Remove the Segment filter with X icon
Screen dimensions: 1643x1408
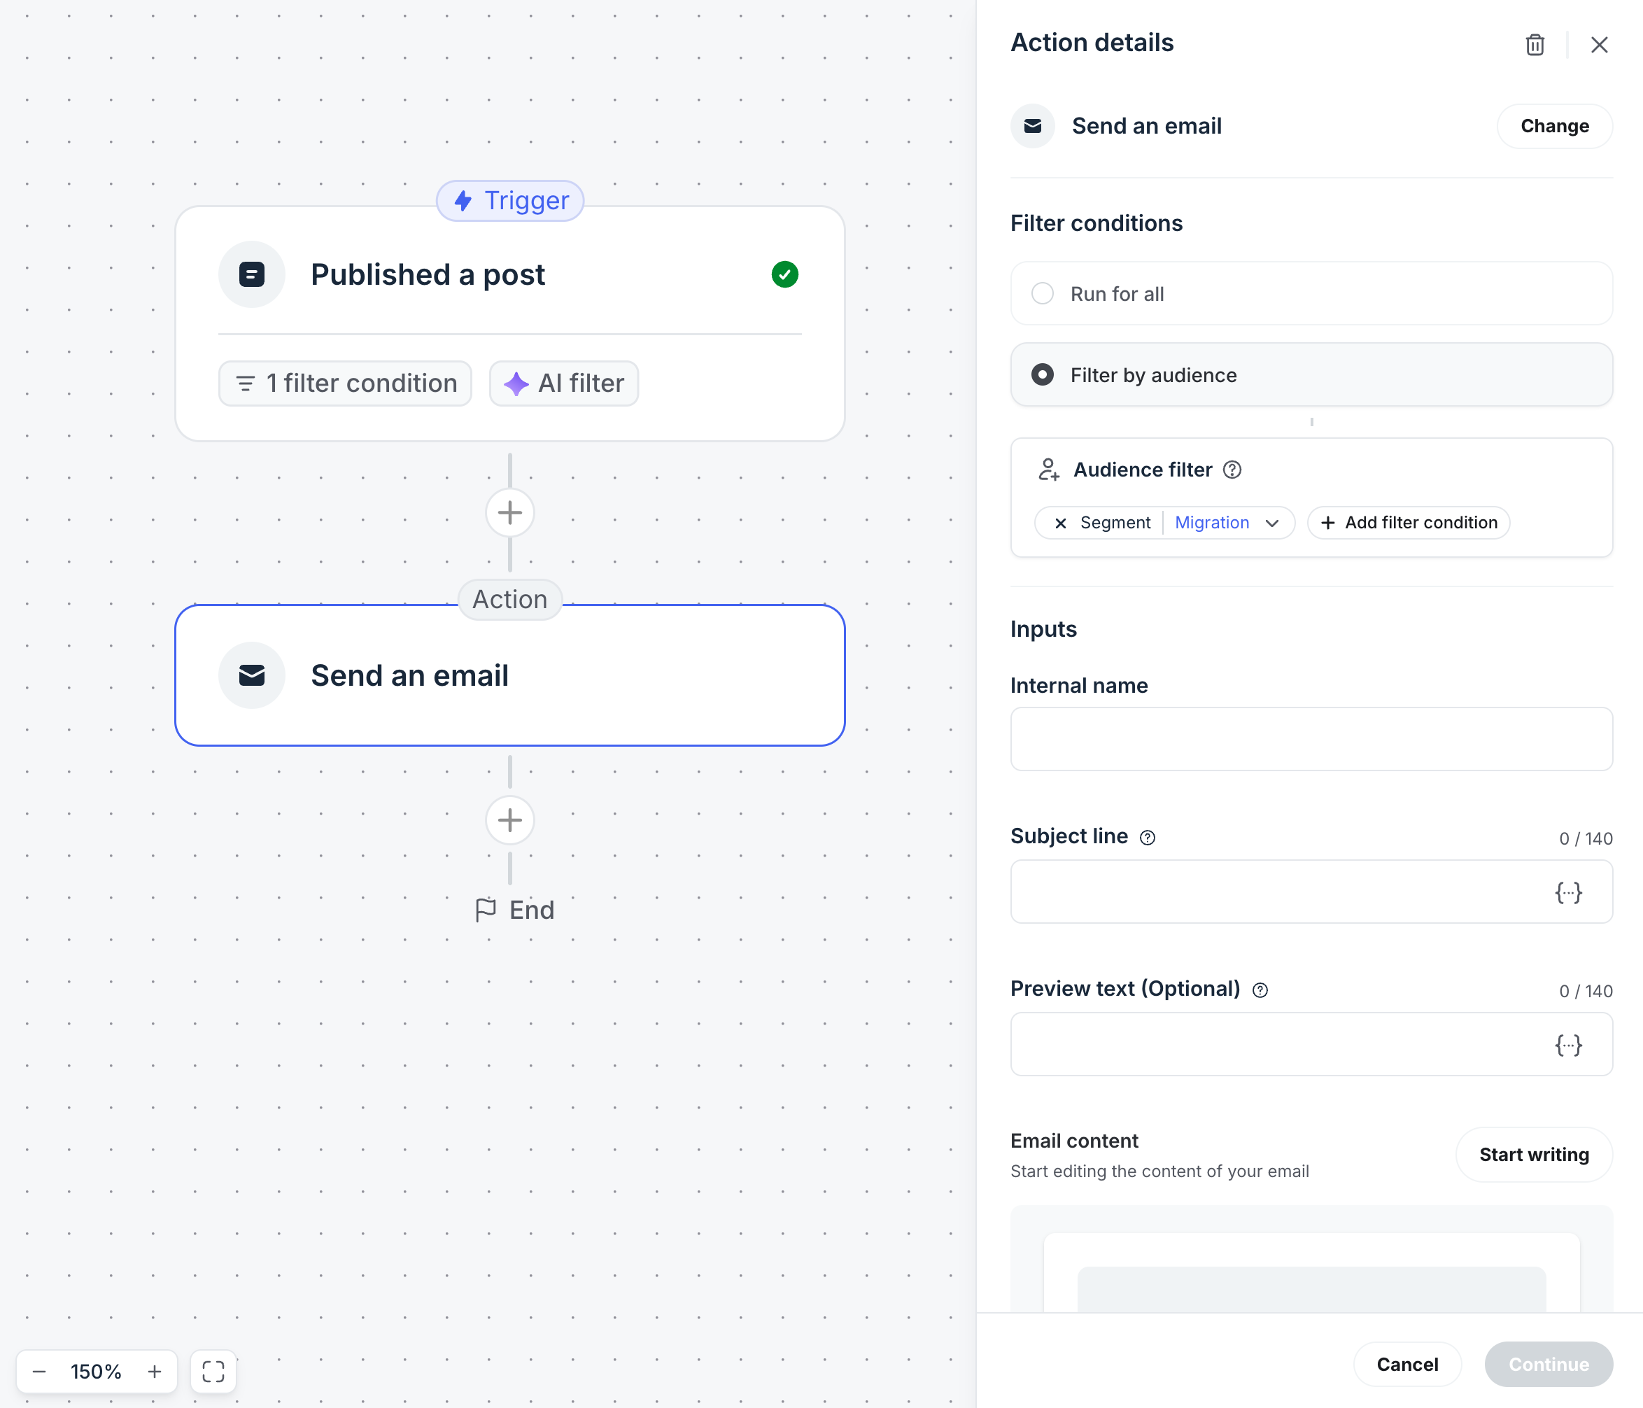click(x=1060, y=523)
